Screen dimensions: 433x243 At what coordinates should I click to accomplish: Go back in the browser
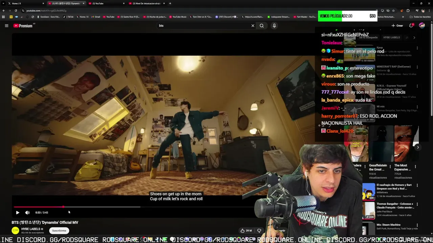4,11
